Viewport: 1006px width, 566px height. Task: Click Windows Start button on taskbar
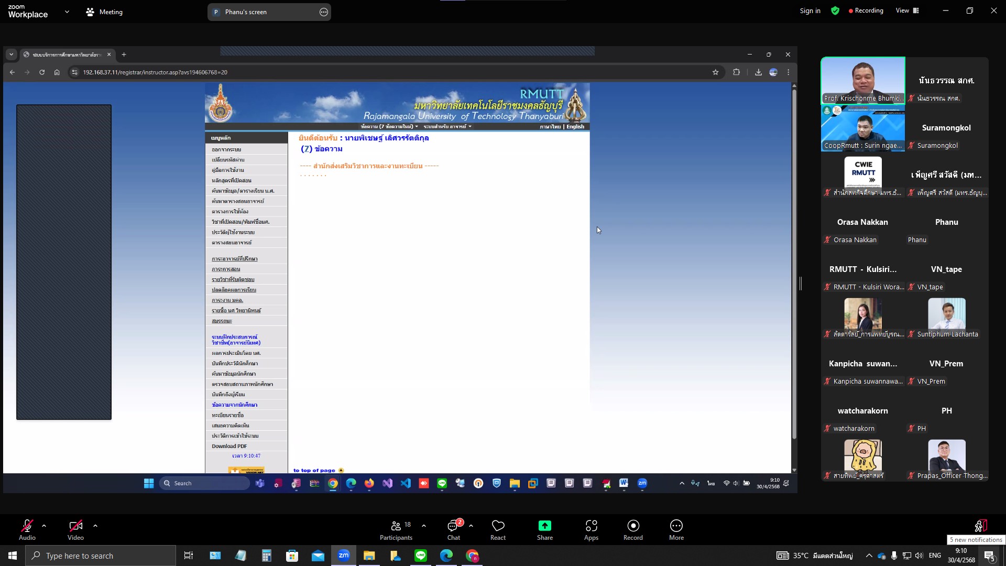13,556
